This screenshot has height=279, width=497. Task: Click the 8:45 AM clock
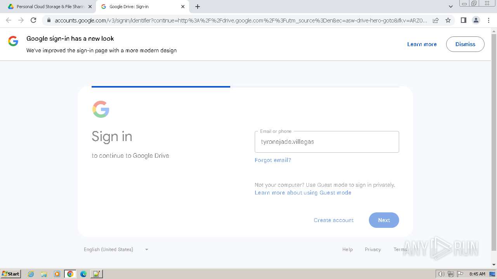pos(477,274)
